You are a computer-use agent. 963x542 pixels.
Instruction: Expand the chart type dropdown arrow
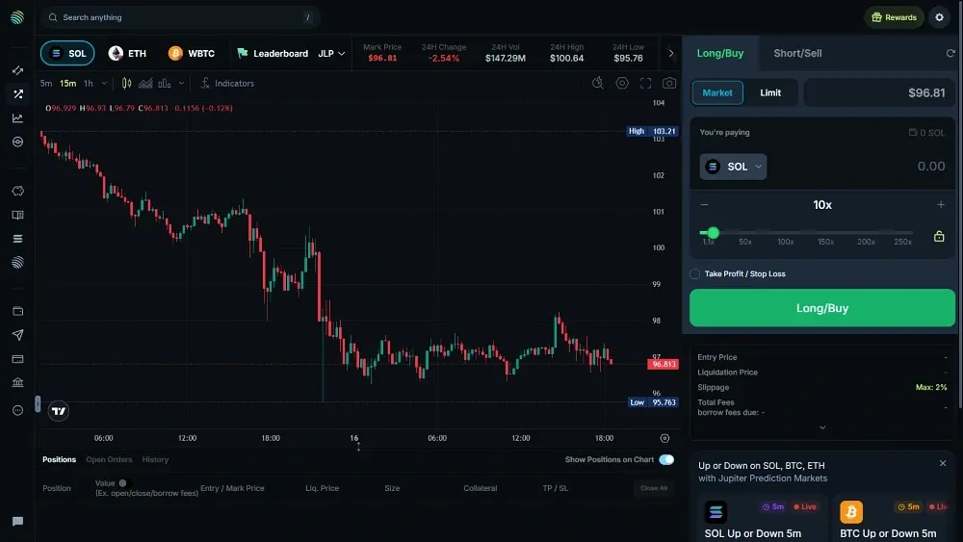click(181, 83)
